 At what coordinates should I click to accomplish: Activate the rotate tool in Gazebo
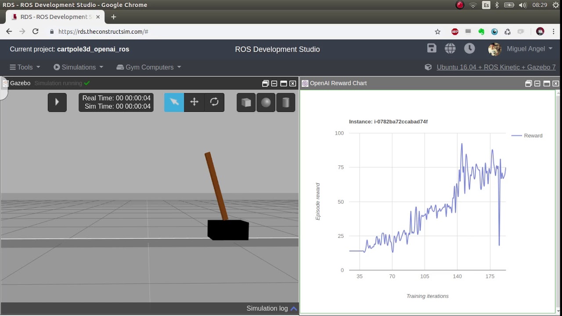[x=214, y=102]
